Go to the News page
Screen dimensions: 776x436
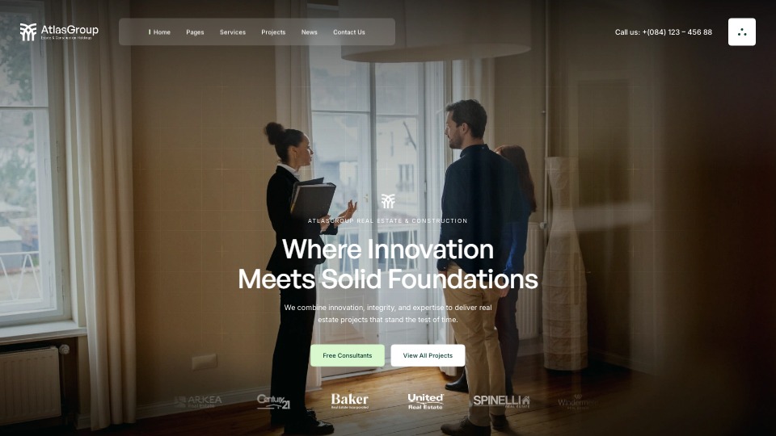click(x=310, y=32)
